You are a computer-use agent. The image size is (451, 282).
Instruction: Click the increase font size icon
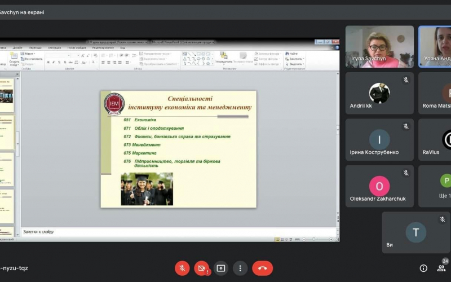click(x=83, y=55)
